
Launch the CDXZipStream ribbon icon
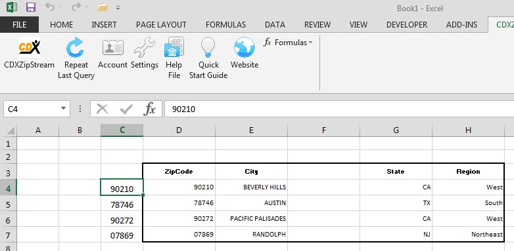[29, 48]
